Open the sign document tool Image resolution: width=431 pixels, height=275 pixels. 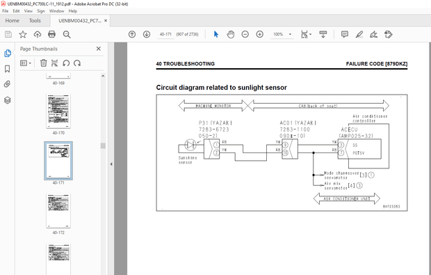373,34
